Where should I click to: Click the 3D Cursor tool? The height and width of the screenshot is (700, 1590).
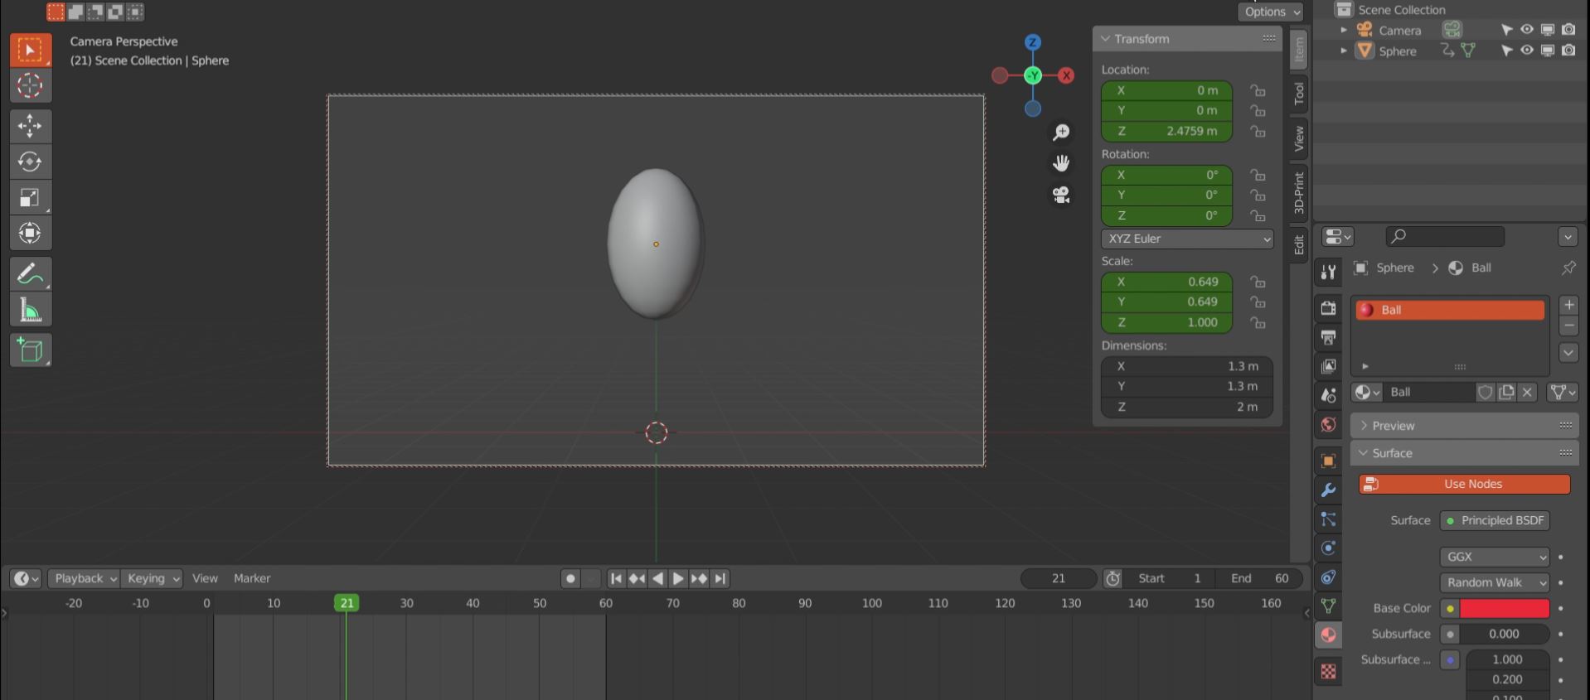(x=30, y=86)
